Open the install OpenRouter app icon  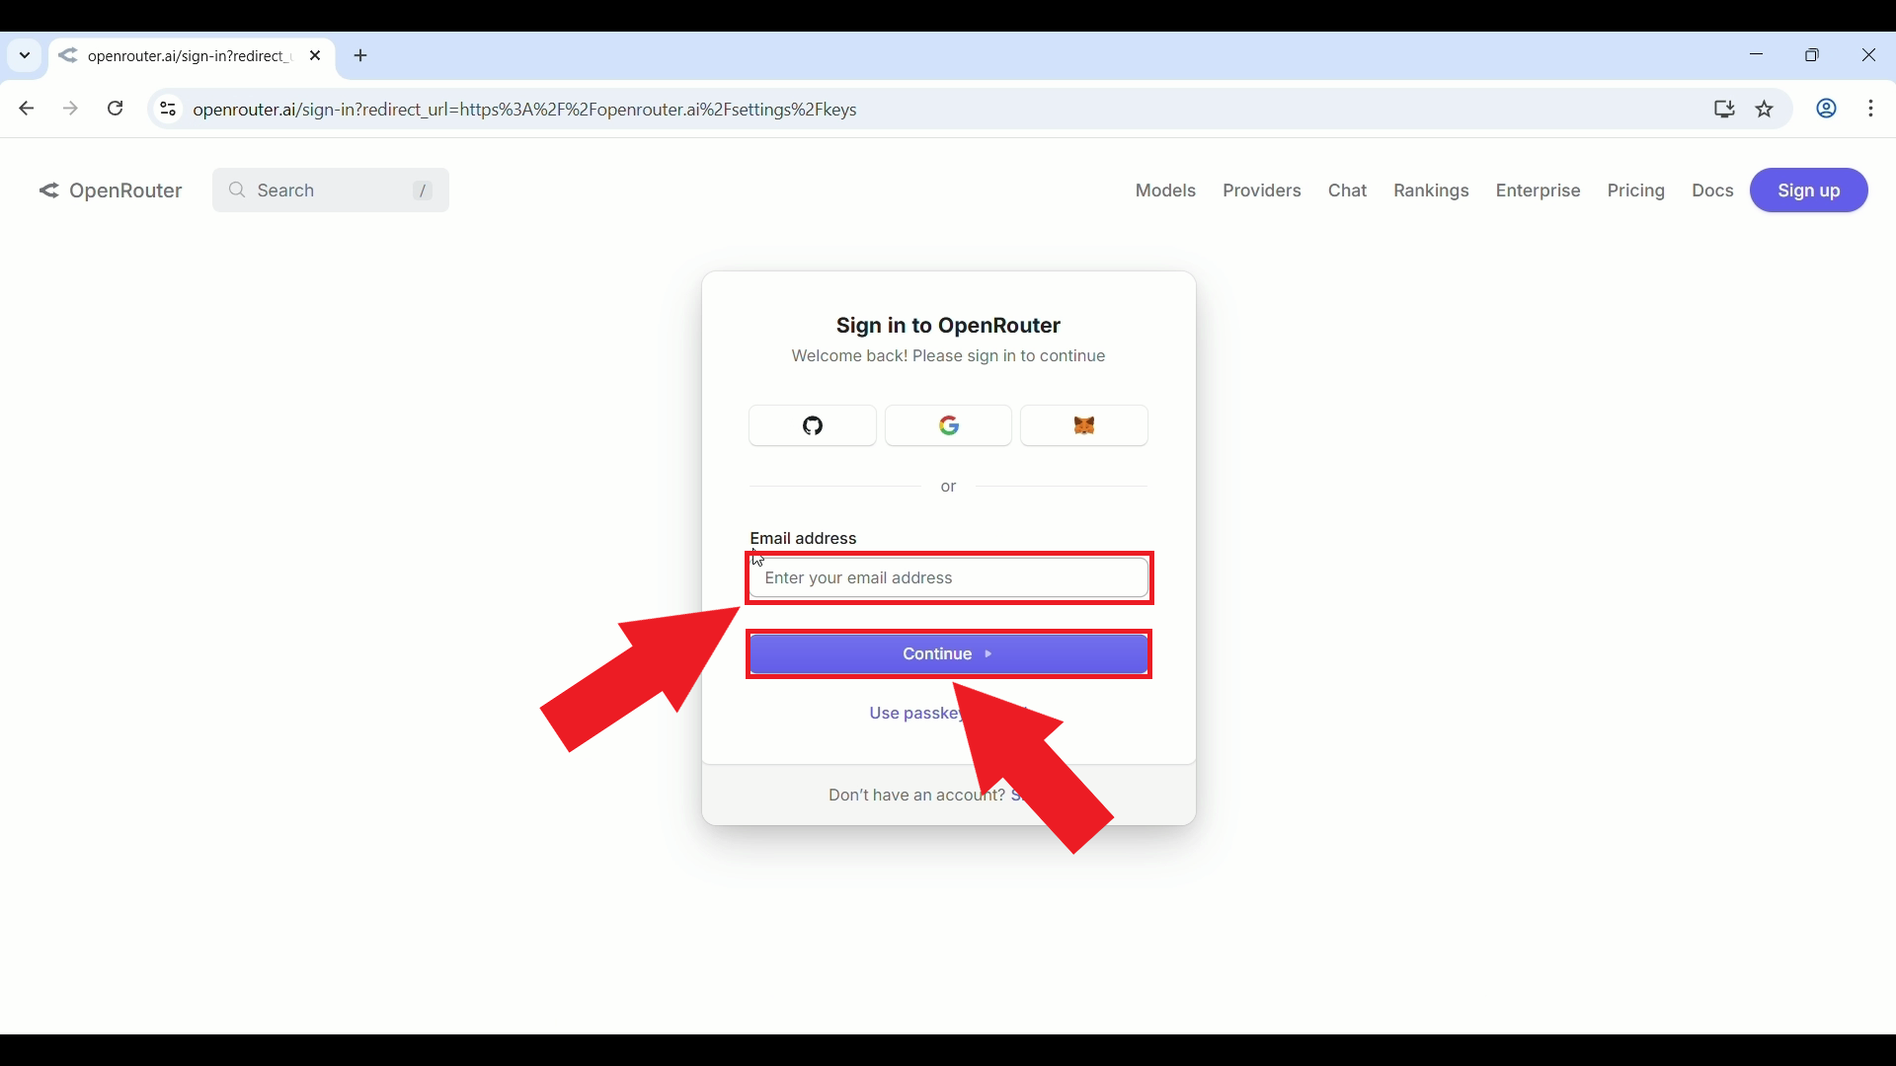click(x=1723, y=109)
